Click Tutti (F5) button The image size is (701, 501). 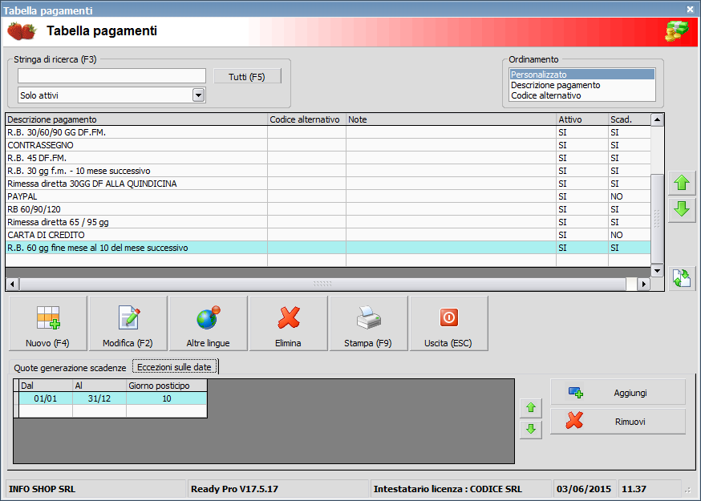coord(247,76)
